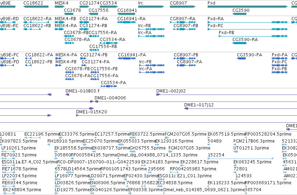
Task: Click the CG3590 gene label
Action: (x=241, y=10)
